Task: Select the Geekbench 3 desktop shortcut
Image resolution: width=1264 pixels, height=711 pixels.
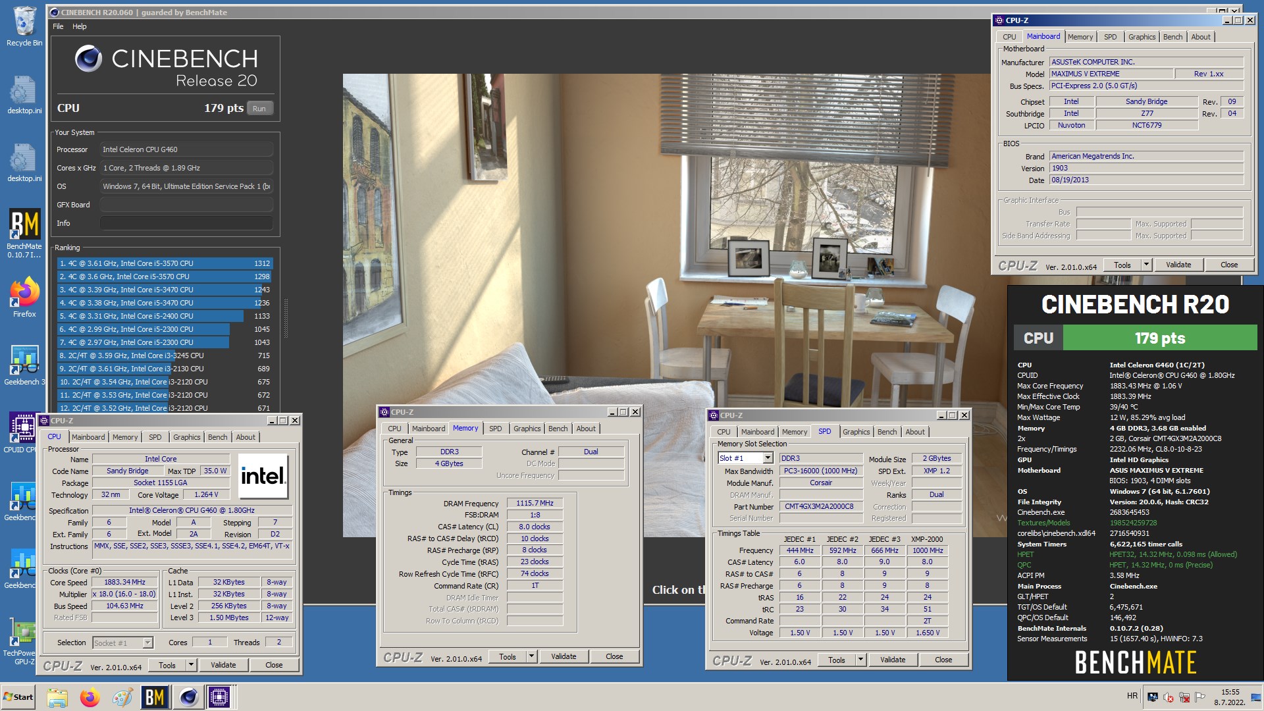Action: (x=24, y=365)
